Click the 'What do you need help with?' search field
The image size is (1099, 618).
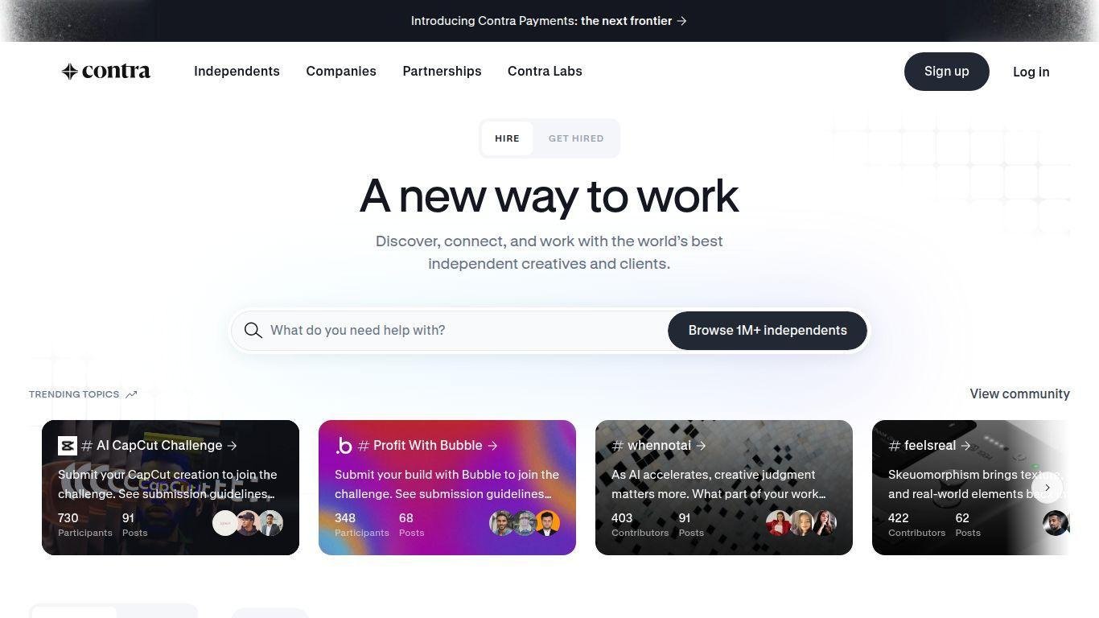(467, 331)
